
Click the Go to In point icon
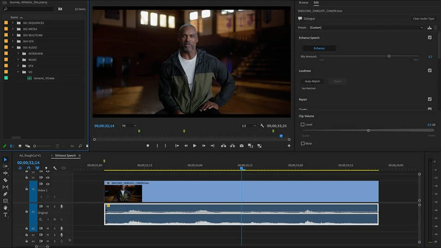click(177, 146)
